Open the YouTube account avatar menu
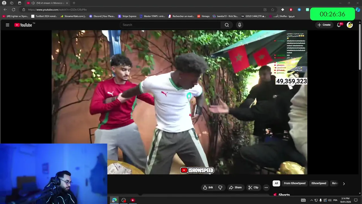 [x=350, y=25]
